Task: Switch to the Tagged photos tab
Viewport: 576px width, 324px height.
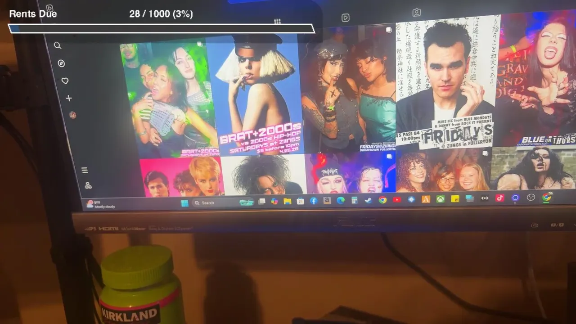Action: [417, 13]
